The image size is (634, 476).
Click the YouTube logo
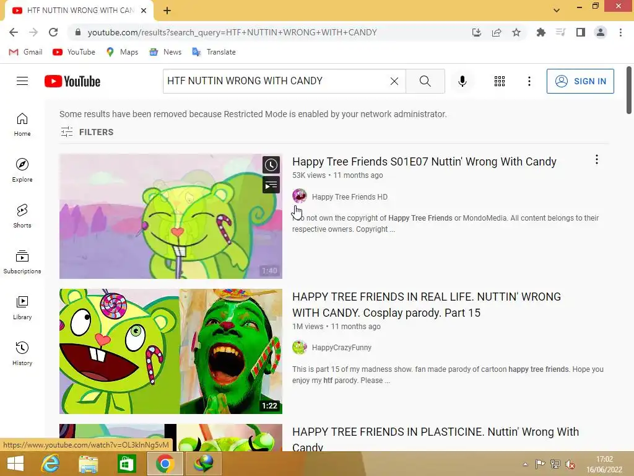click(x=72, y=81)
